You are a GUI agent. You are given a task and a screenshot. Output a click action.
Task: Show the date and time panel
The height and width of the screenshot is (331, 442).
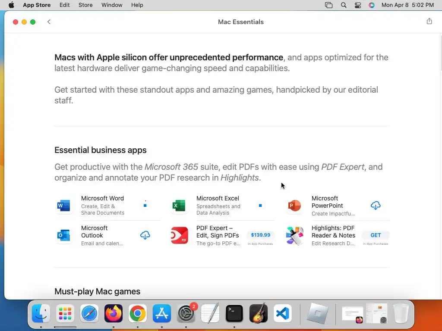pyautogui.click(x=407, y=5)
